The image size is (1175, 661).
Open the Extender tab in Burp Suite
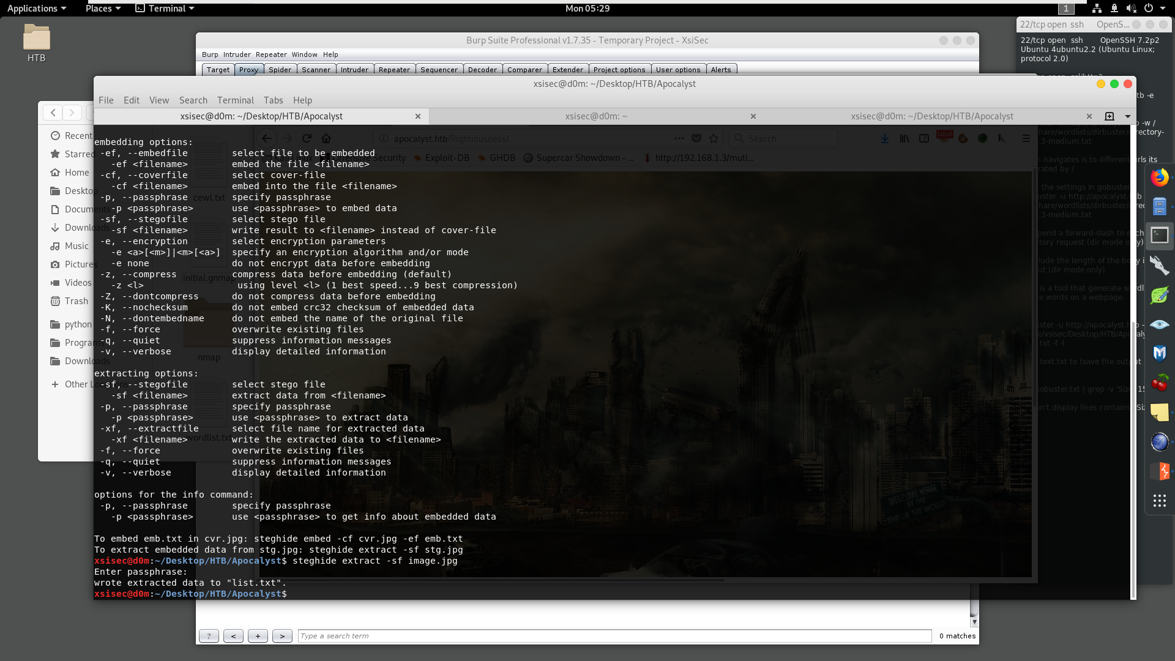click(x=568, y=70)
